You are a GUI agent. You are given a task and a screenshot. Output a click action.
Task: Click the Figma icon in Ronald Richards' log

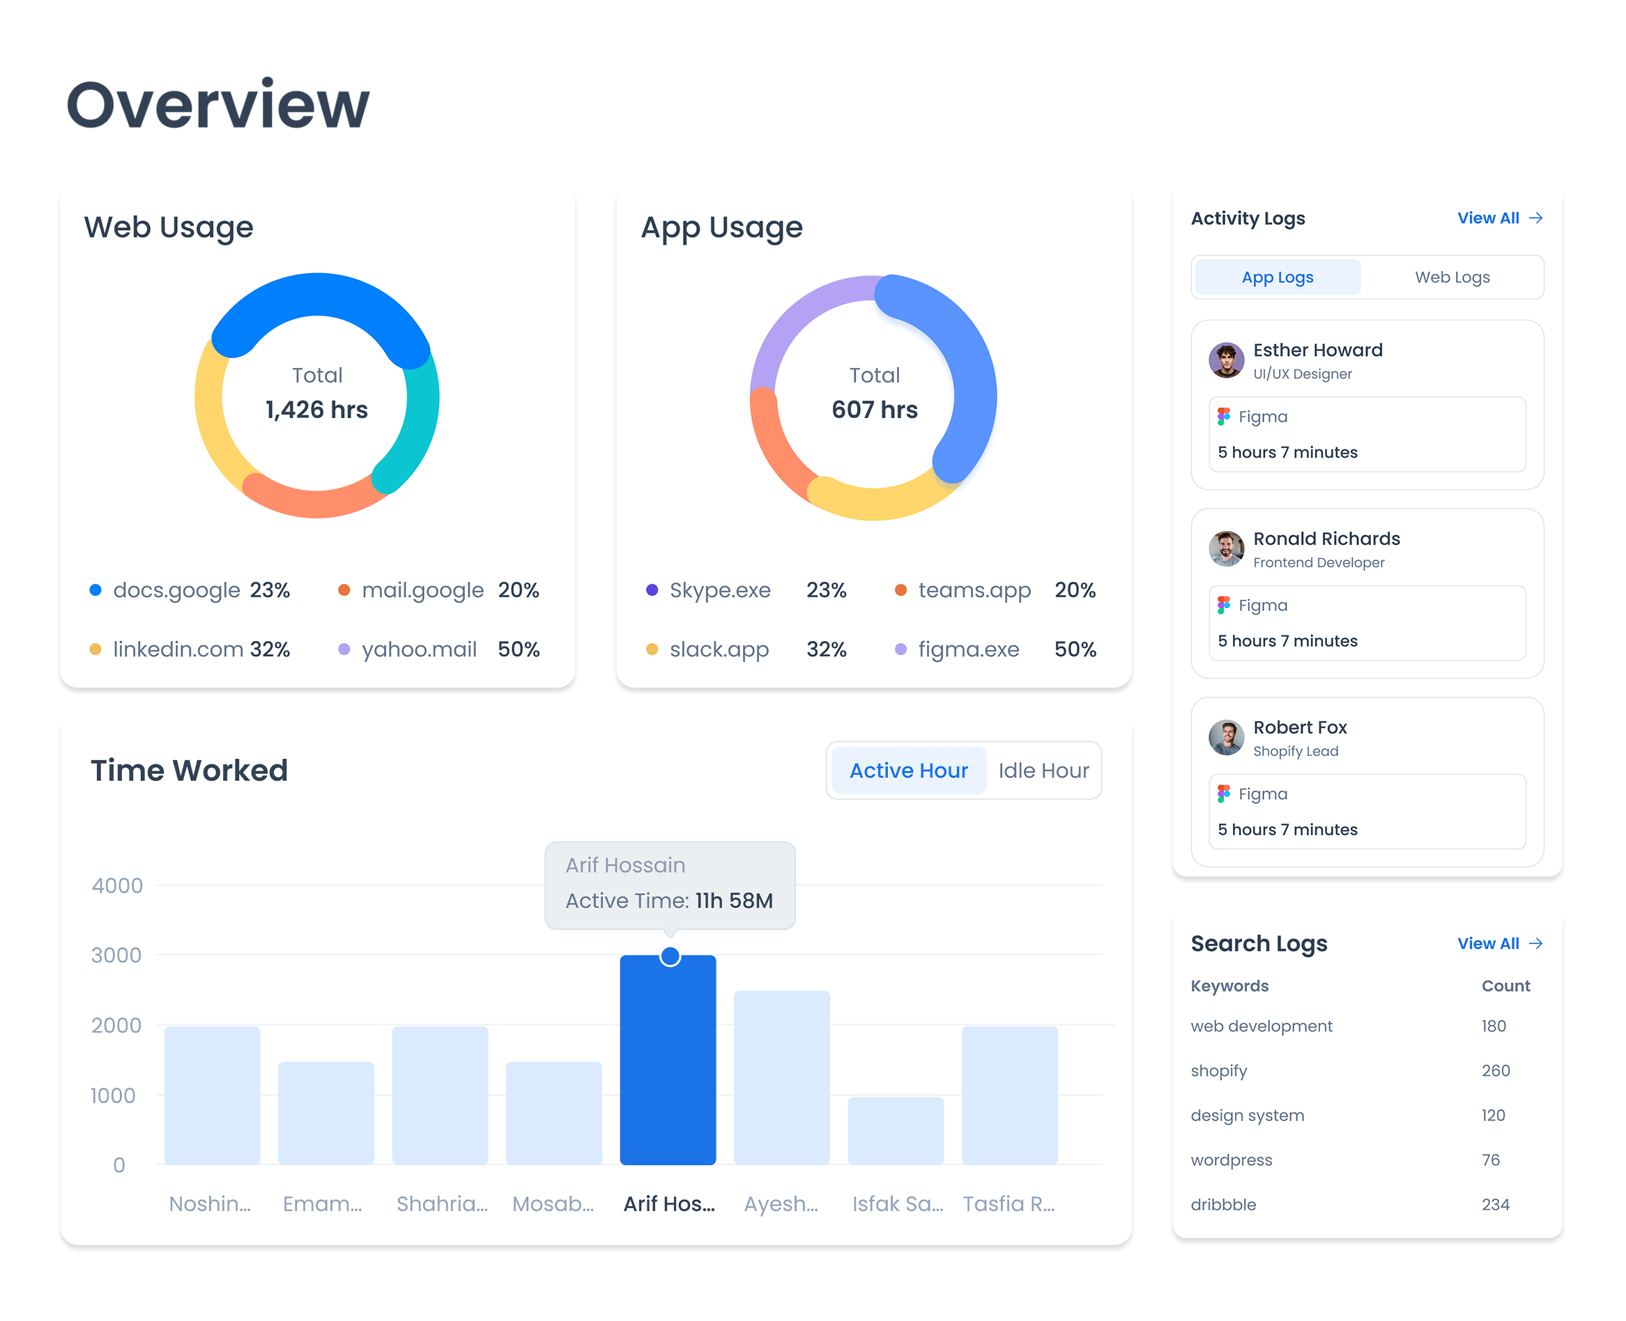1223,605
